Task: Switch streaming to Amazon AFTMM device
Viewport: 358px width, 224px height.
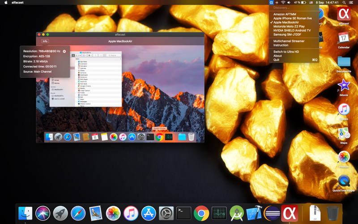Action: [x=285, y=14]
